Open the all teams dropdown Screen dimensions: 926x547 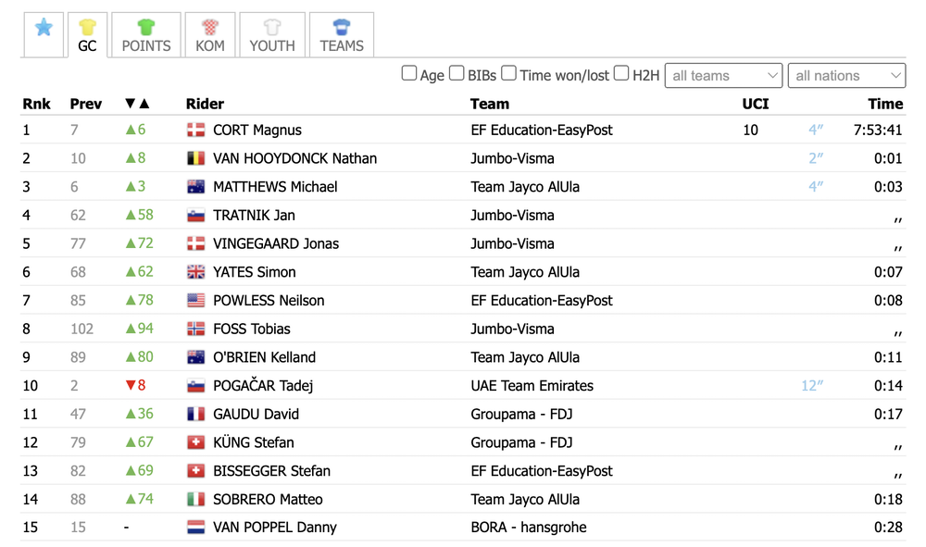coord(724,76)
